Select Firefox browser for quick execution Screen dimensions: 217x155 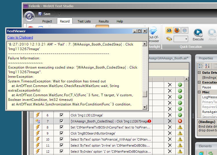pos(177,30)
